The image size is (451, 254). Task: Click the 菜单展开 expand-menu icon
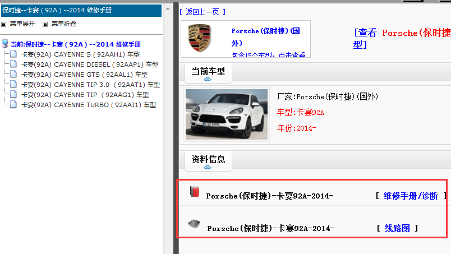pyautogui.click(x=3, y=25)
